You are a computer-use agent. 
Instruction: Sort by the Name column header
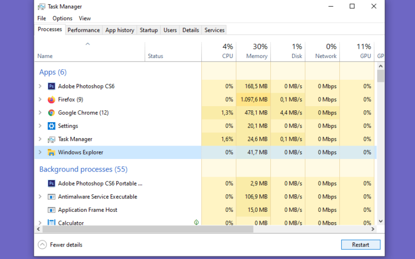(x=89, y=52)
